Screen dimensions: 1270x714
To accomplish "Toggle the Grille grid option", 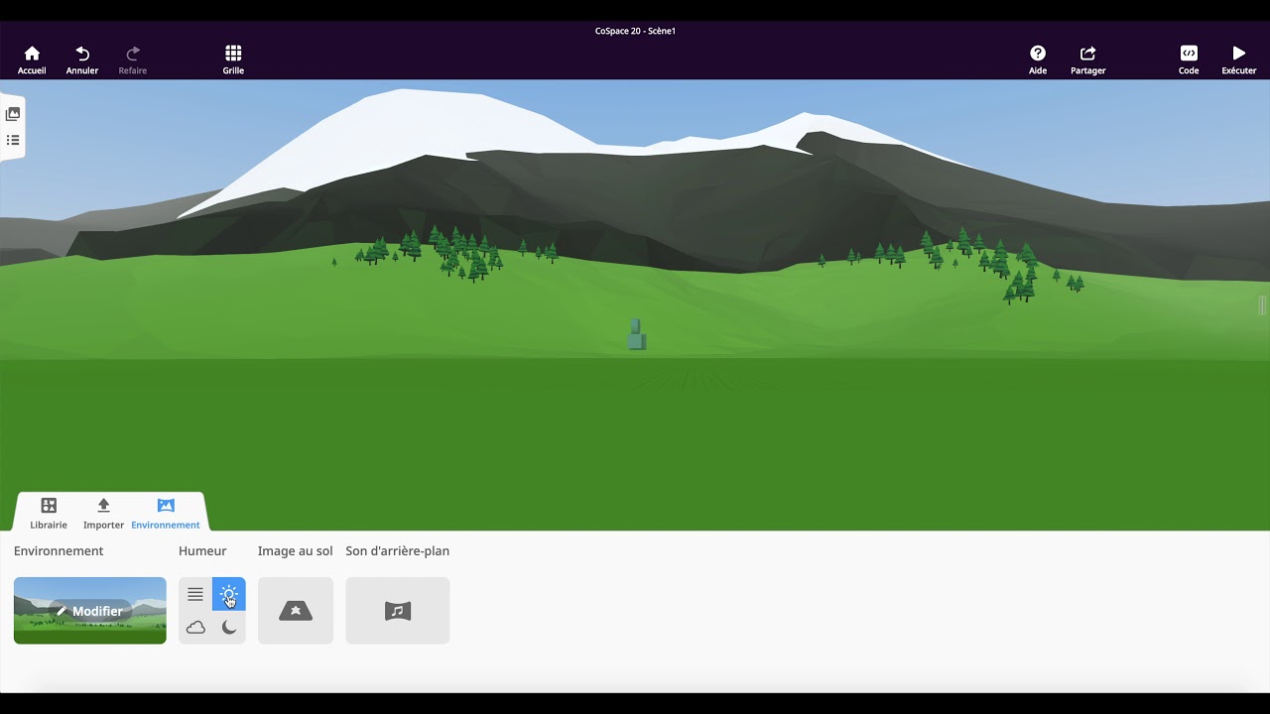I will (x=233, y=59).
